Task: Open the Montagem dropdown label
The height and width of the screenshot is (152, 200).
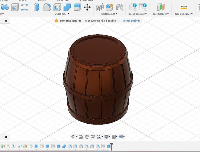Action: 109,14
